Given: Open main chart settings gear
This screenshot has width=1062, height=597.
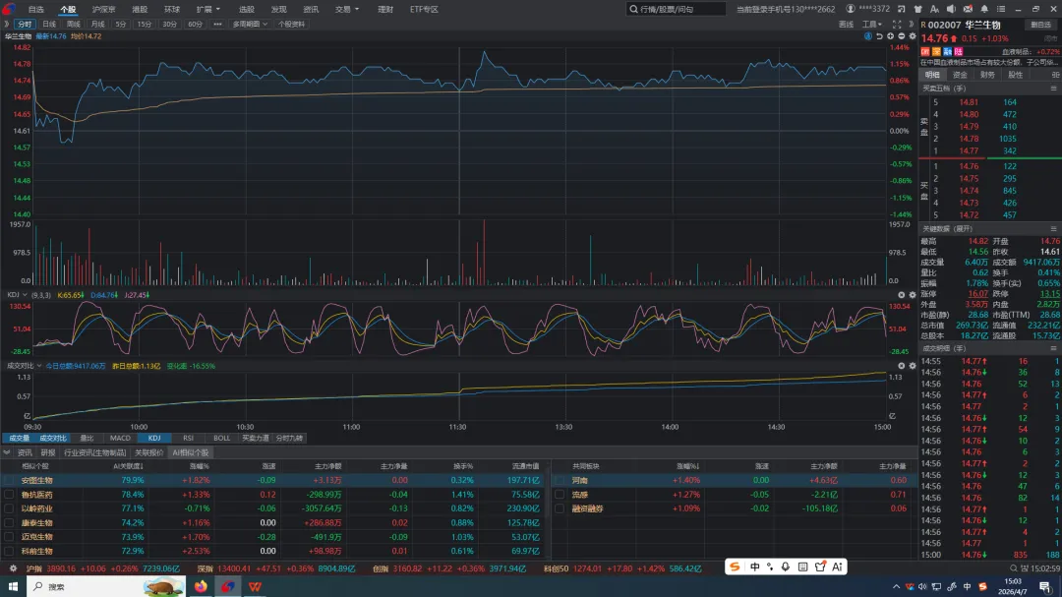Looking at the screenshot, I should (913, 36).
